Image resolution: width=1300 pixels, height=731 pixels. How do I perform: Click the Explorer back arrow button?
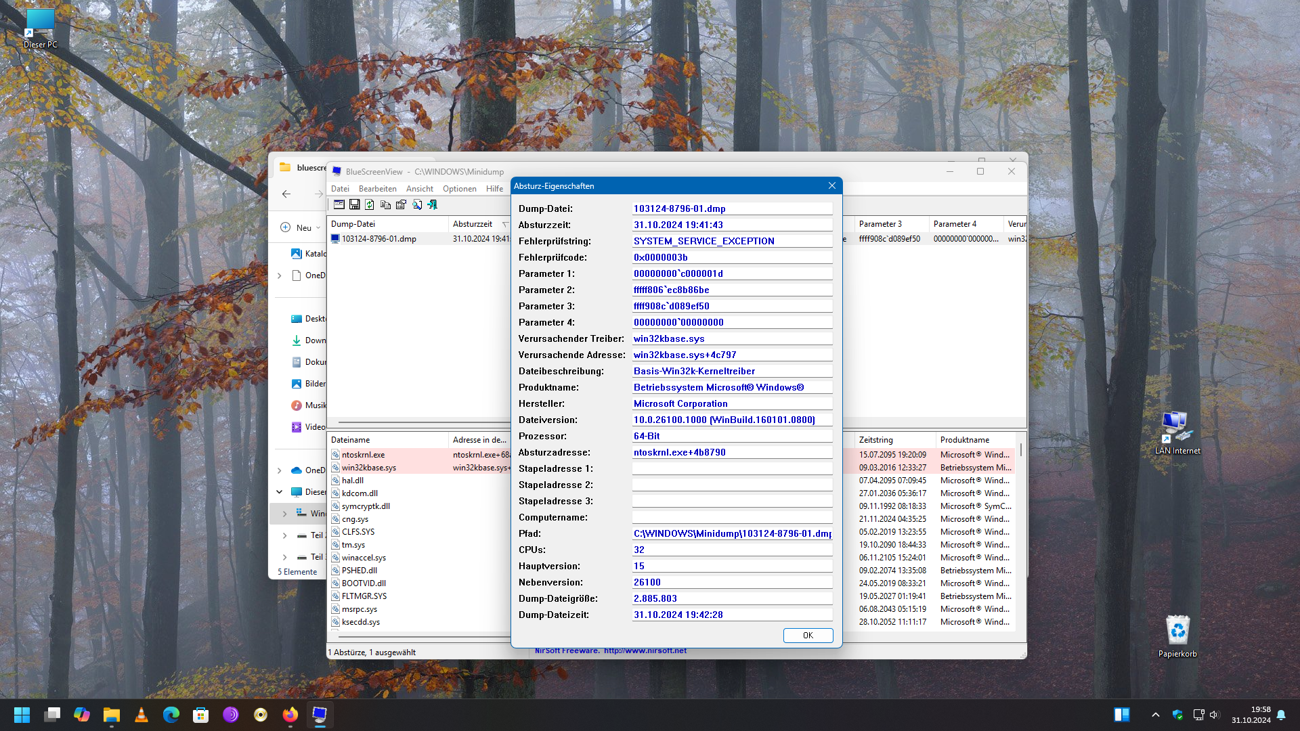(x=286, y=194)
